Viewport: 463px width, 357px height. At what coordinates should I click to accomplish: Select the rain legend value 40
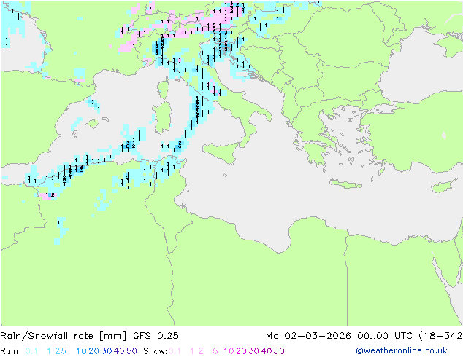pos(119,351)
